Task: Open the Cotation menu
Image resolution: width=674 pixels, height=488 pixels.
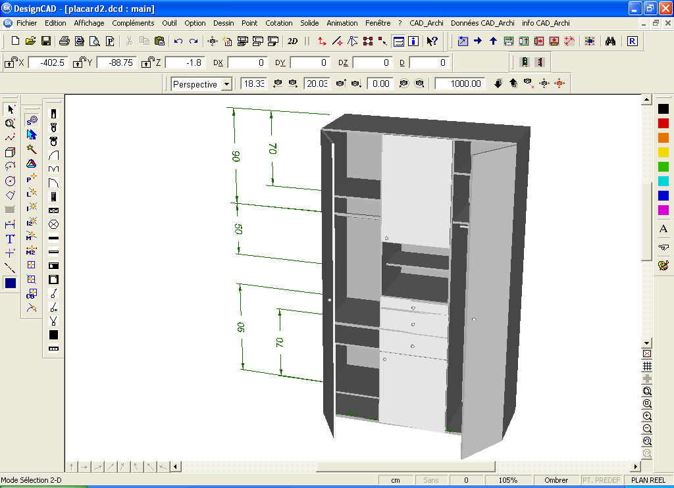Action: tap(279, 23)
